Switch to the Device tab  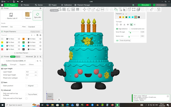pyautogui.click(x=39, y=5)
